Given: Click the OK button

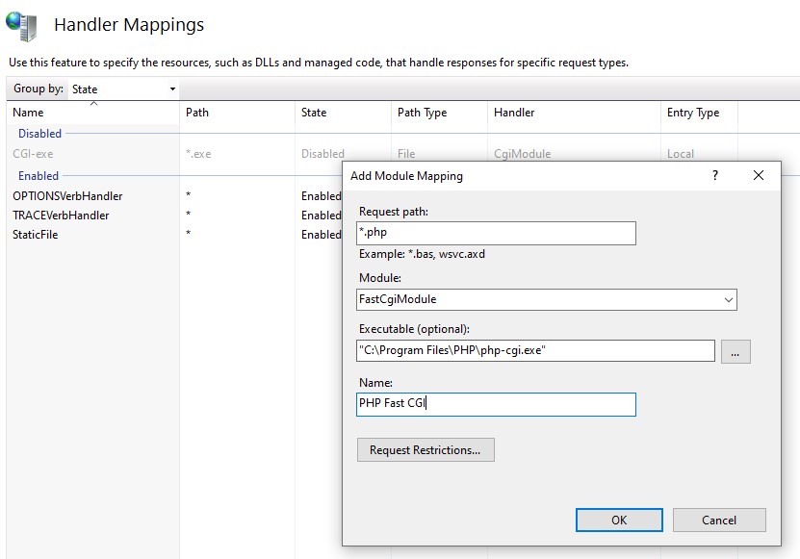Looking at the screenshot, I should pos(619,520).
